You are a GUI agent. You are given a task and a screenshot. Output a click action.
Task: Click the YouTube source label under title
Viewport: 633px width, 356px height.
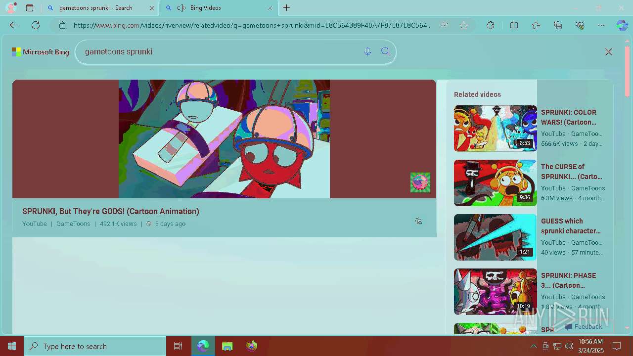[x=35, y=224]
